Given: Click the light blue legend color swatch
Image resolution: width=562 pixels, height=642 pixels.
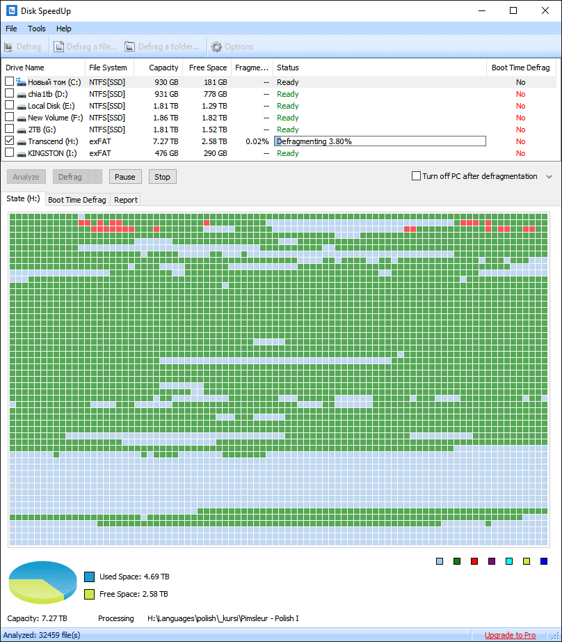Looking at the screenshot, I should 440,561.
